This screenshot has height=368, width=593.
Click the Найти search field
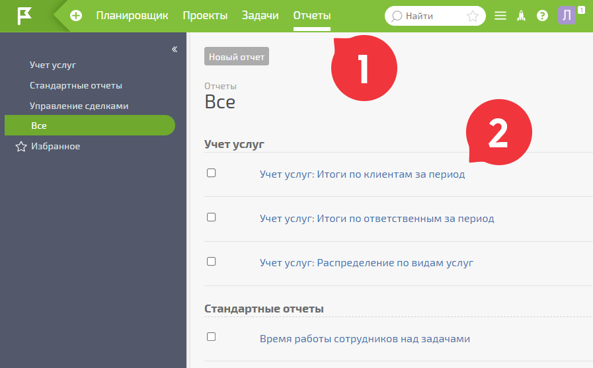[435, 16]
